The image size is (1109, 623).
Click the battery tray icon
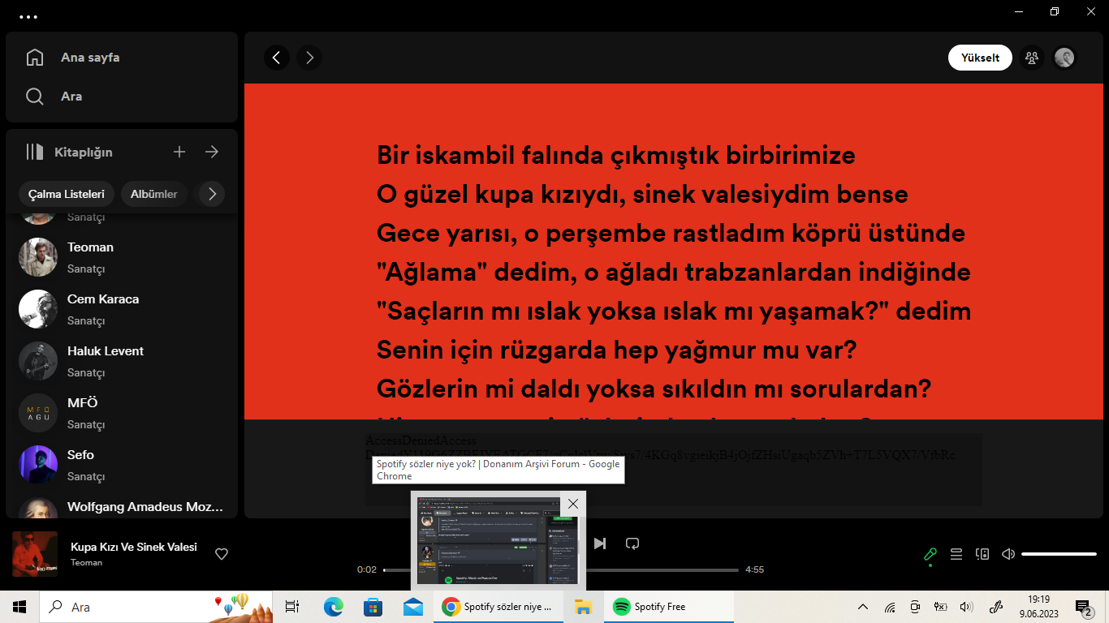pyautogui.click(x=940, y=607)
